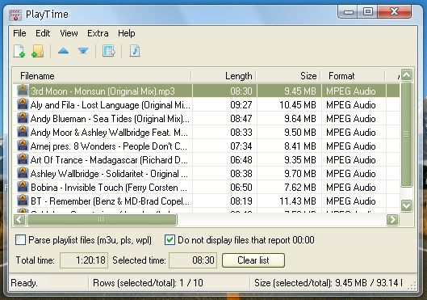Click file icon of Andy Moor row
The height and width of the screenshot is (300, 427).
23,132
